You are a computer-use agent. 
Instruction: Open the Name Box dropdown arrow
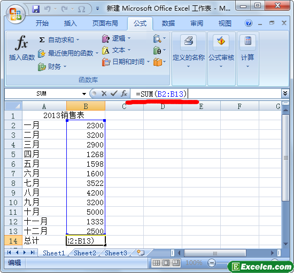pyautogui.click(x=84, y=93)
